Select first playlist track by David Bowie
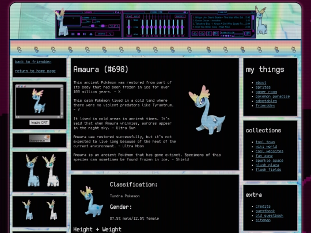 click(x=221, y=17)
